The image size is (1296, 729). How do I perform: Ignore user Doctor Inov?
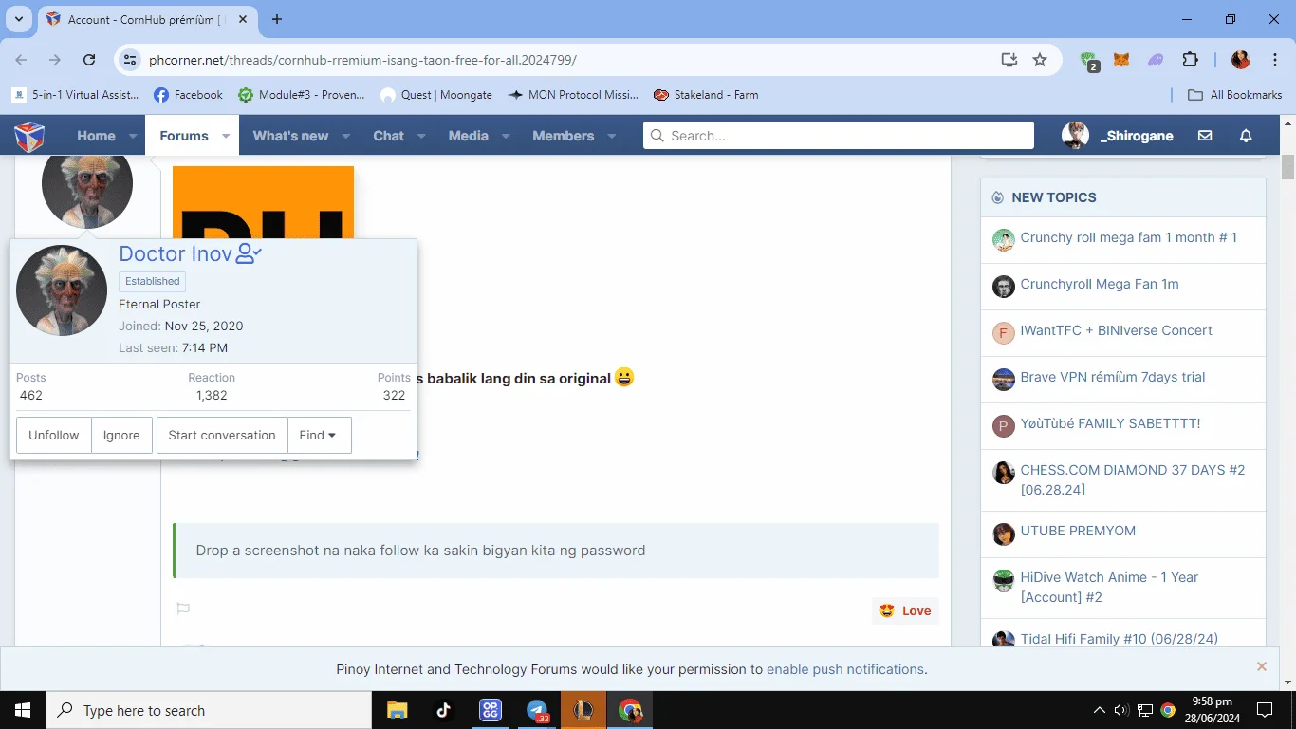(121, 435)
